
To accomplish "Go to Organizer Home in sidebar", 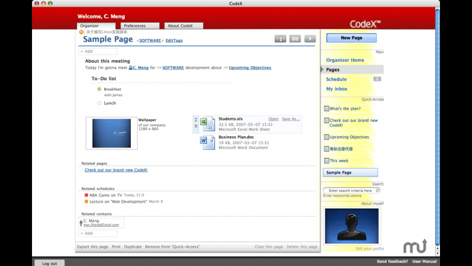I will tap(345, 60).
